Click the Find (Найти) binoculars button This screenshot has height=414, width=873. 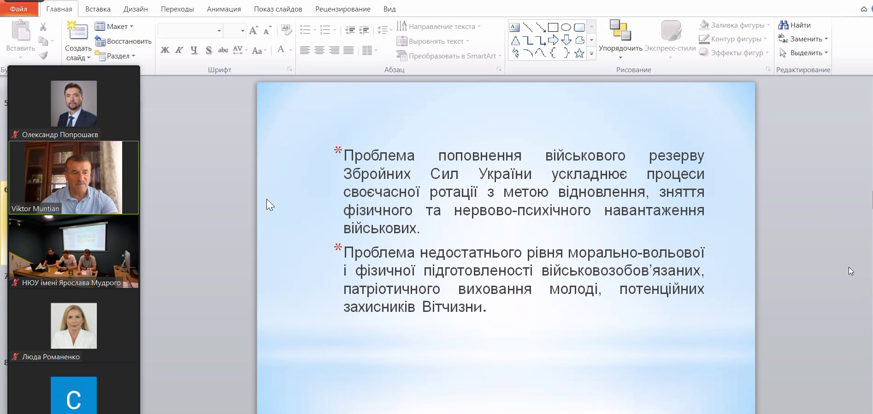794,25
